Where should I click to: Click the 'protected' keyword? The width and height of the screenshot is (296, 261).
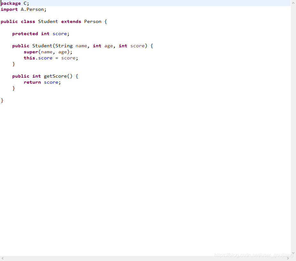coord(25,34)
